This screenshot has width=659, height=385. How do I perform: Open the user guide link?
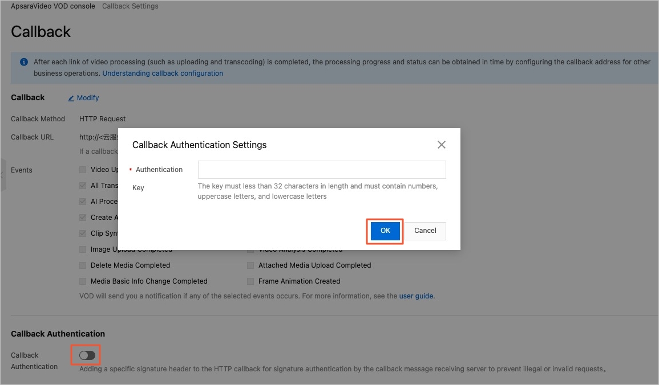[x=416, y=296]
